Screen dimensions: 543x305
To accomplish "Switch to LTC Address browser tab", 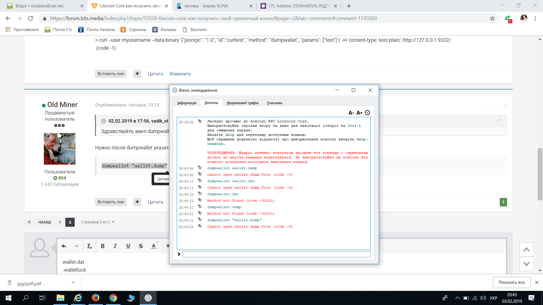I will pos(298,6).
